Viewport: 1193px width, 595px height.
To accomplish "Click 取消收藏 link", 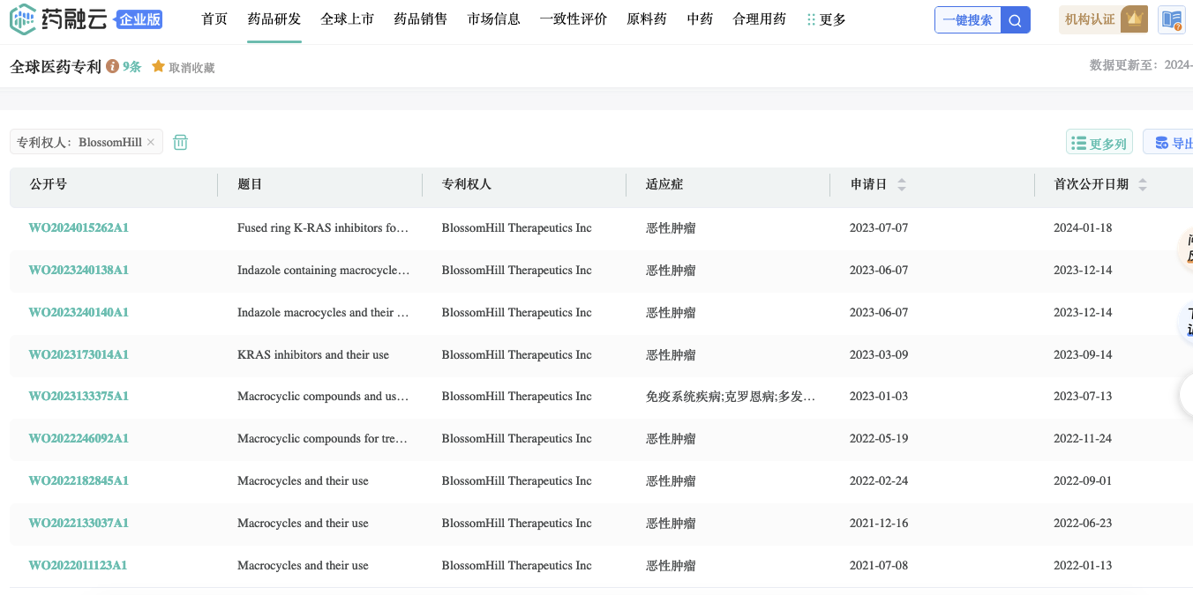I will (192, 67).
